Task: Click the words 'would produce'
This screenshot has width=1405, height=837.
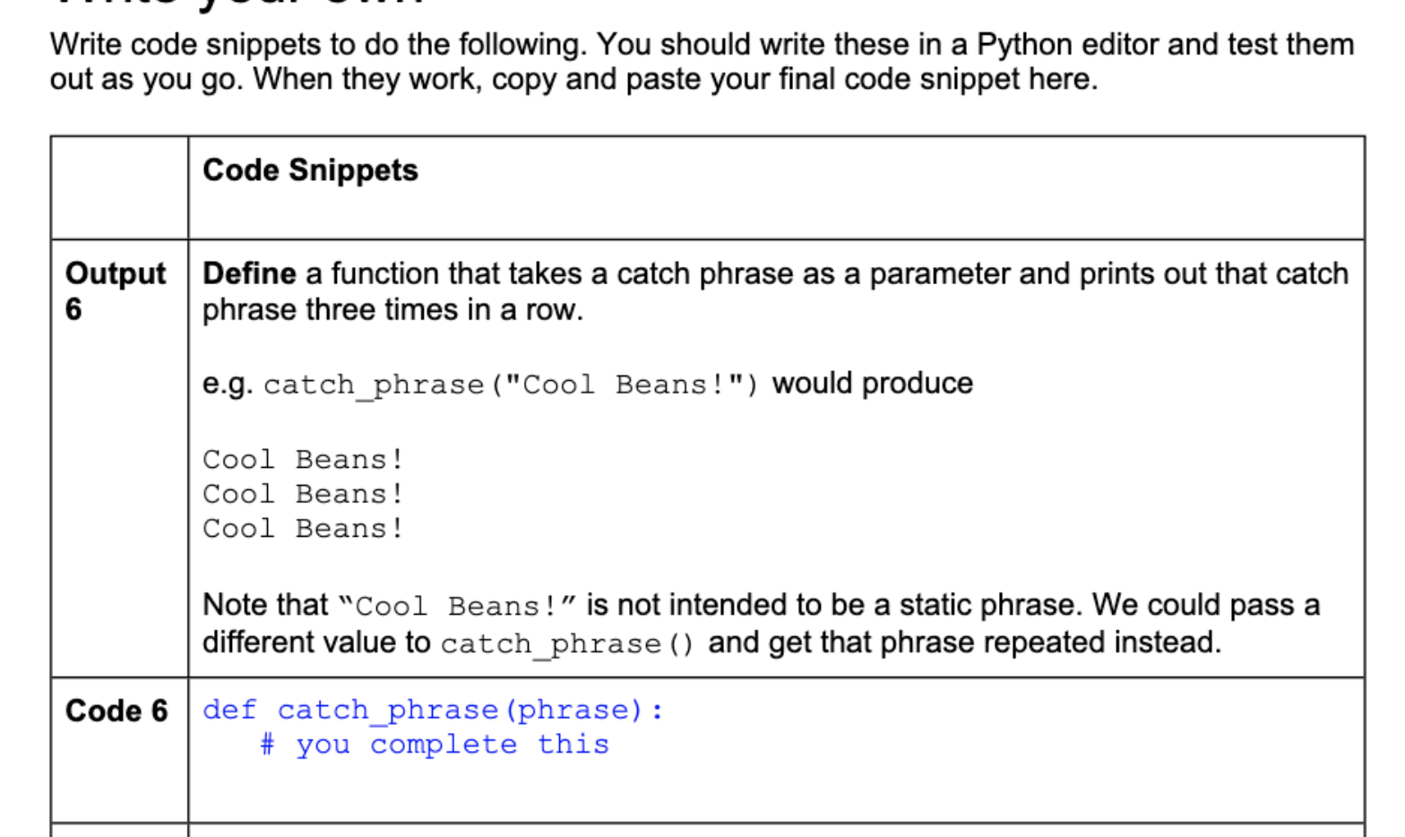Action: [873, 384]
